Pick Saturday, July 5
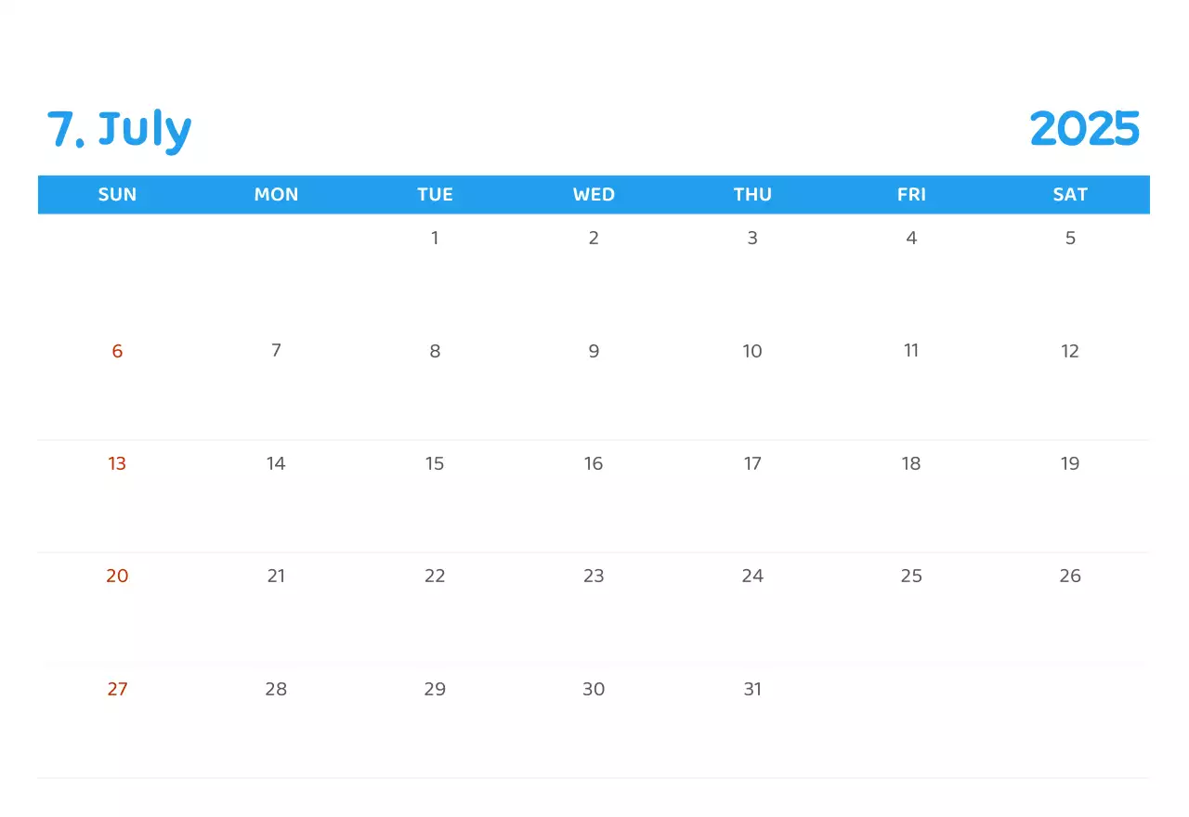The height and width of the screenshot is (817, 1189). coord(1070,239)
